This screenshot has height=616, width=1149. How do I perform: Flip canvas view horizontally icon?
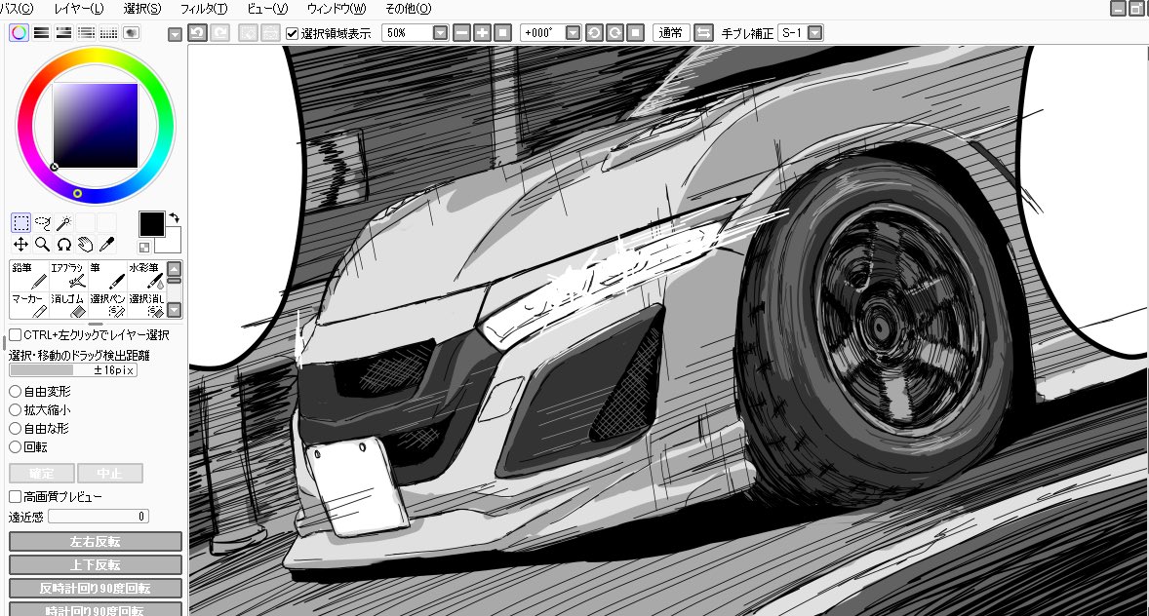(x=702, y=33)
